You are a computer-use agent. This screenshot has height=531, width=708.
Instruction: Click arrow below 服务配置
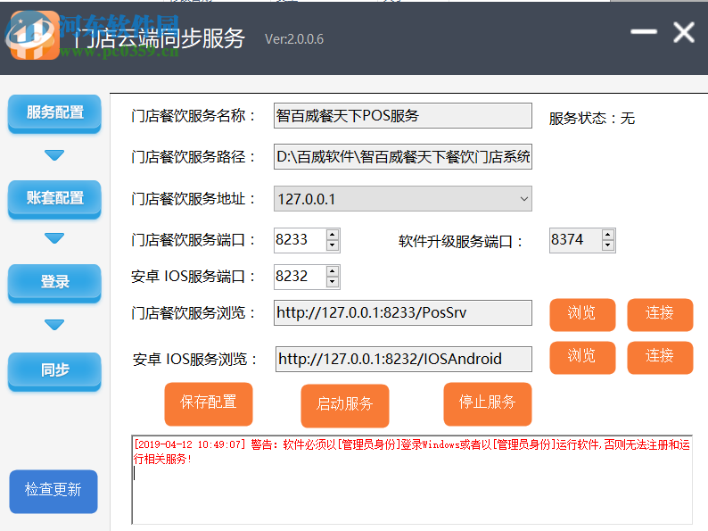click(54, 155)
